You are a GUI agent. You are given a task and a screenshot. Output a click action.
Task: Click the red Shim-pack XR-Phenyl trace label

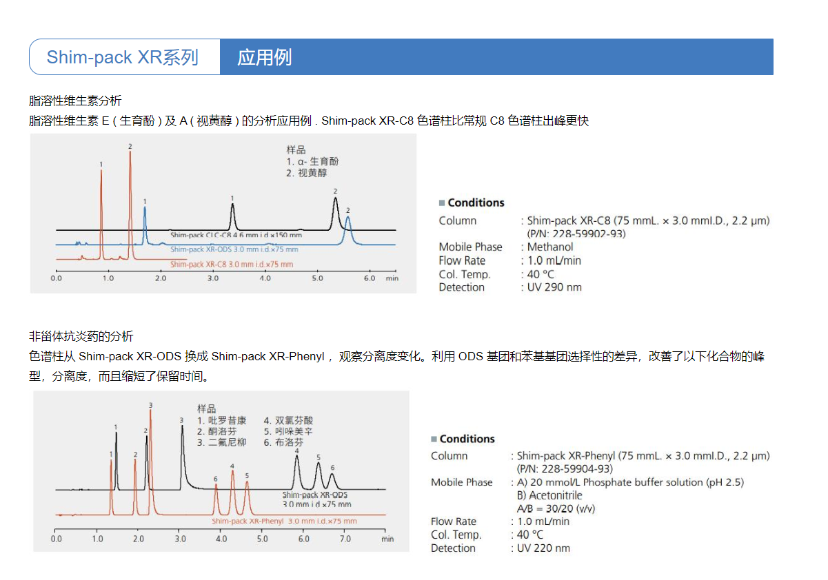[x=284, y=521]
